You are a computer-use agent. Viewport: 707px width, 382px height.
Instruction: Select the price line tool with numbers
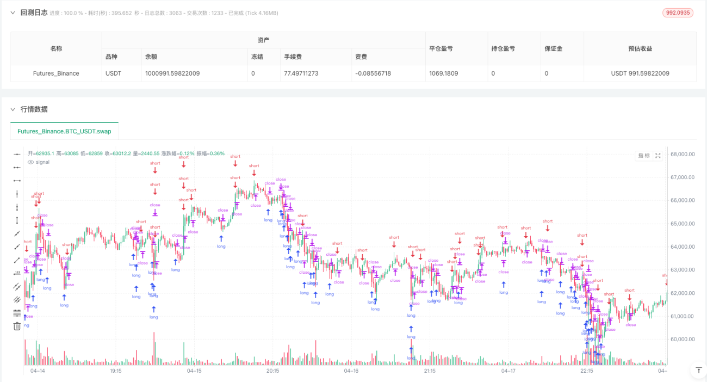17,273
